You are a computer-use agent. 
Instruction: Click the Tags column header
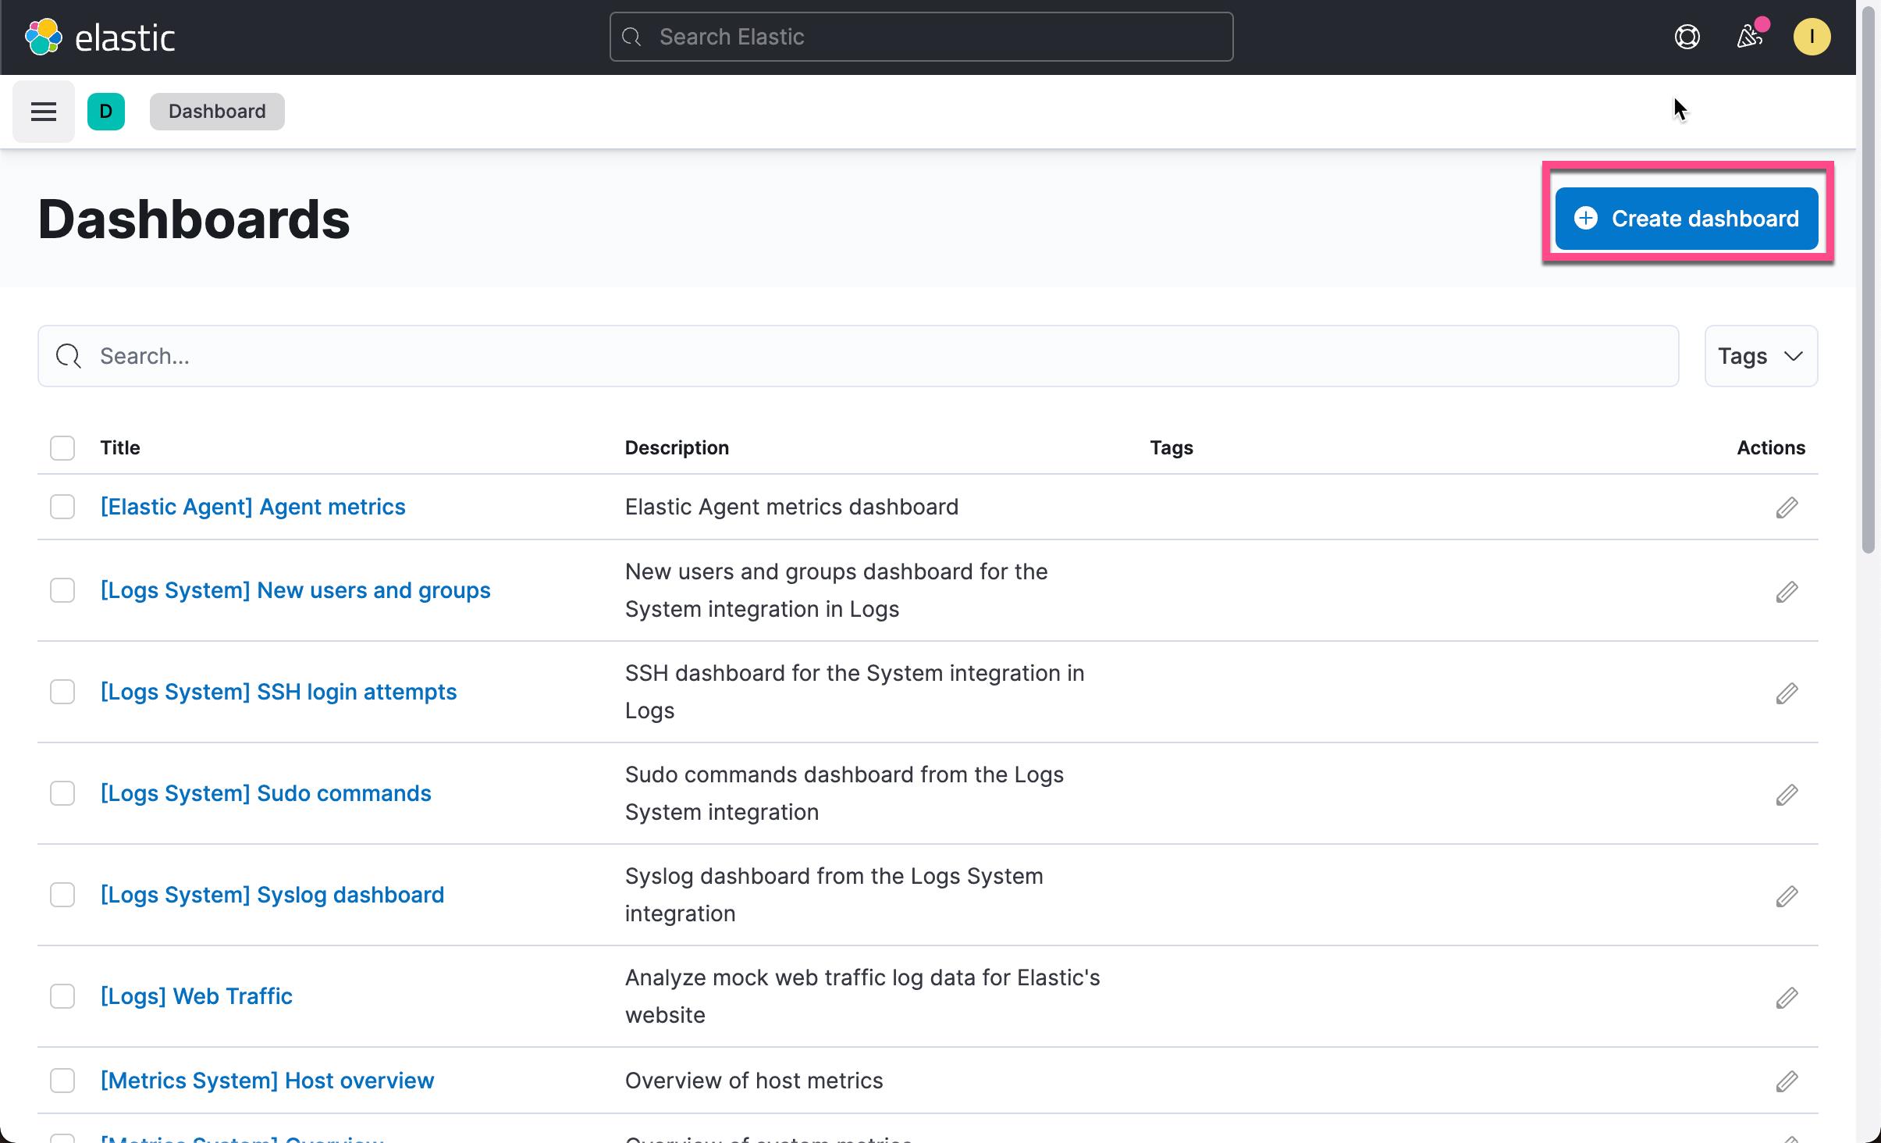point(1171,448)
